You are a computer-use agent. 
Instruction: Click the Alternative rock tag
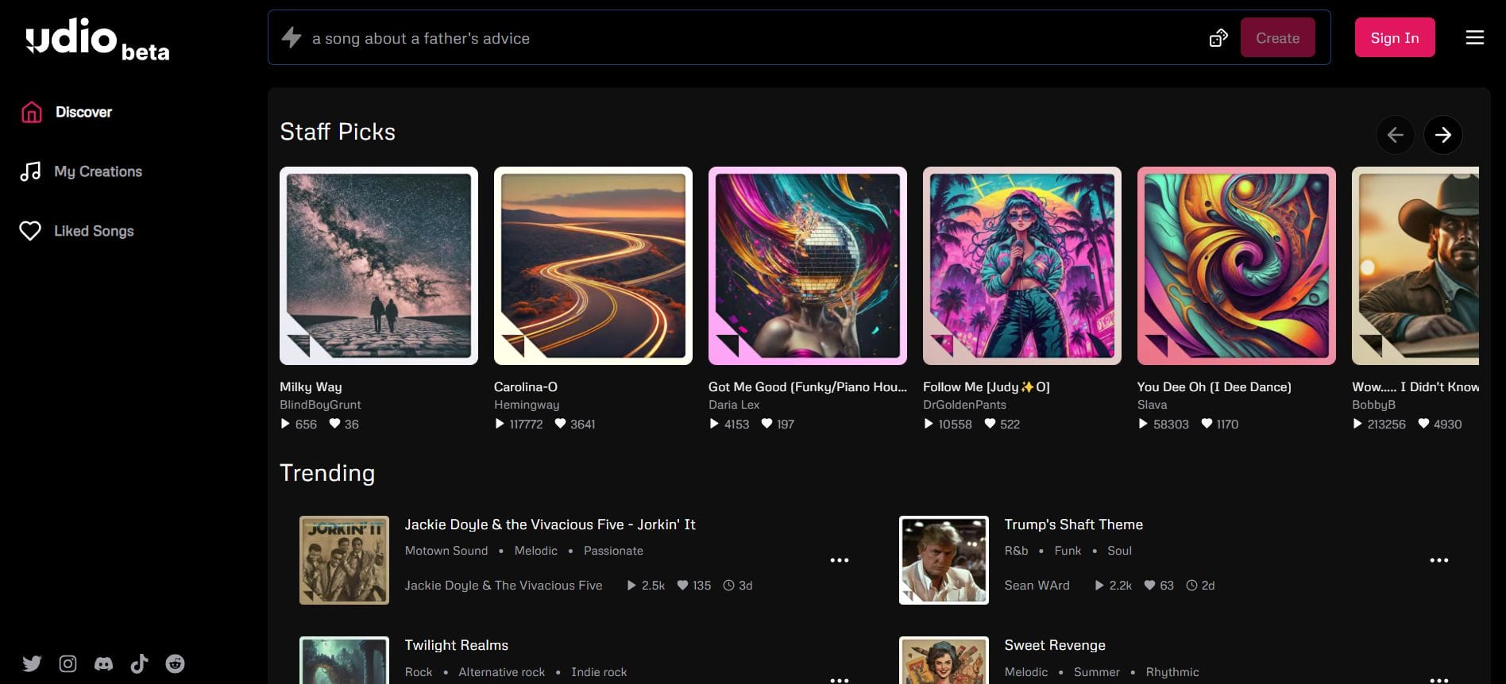[501, 672]
